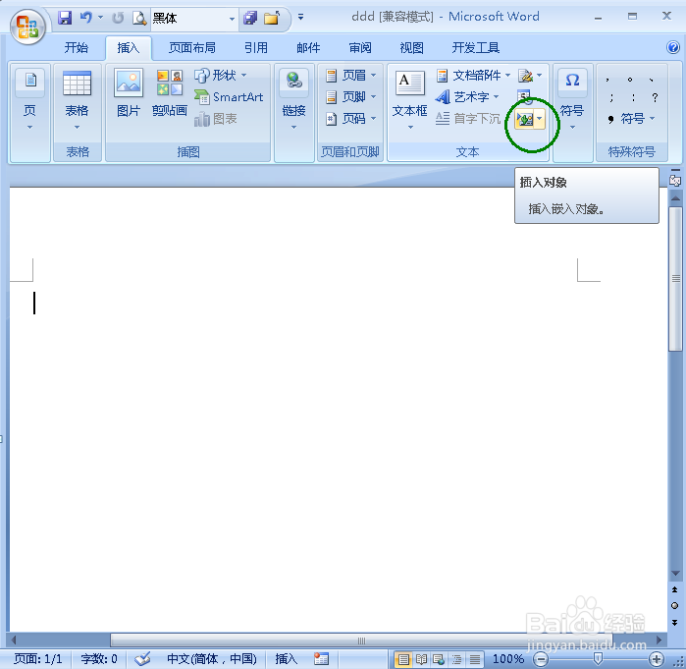
Task: Open the undo history dropdown arrow
Action: (100, 18)
